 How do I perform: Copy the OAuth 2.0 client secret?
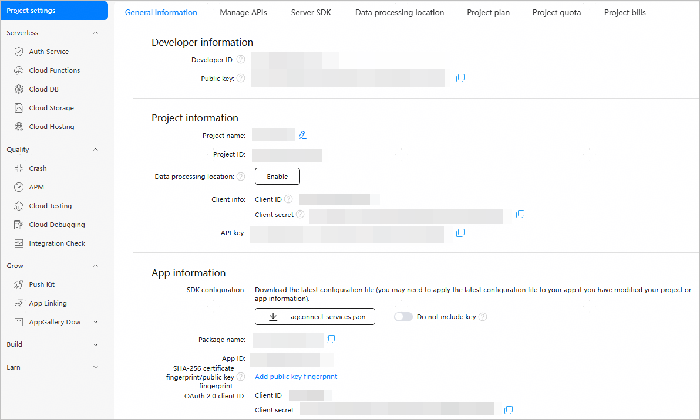[x=509, y=409]
